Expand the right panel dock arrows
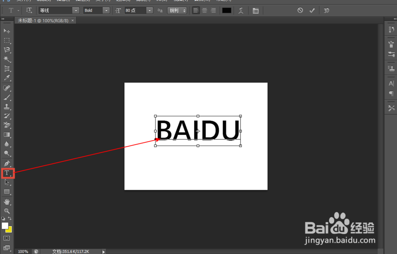The height and width of the screenshot is (254, 397). pyautogui.click(x=395, y=19)
